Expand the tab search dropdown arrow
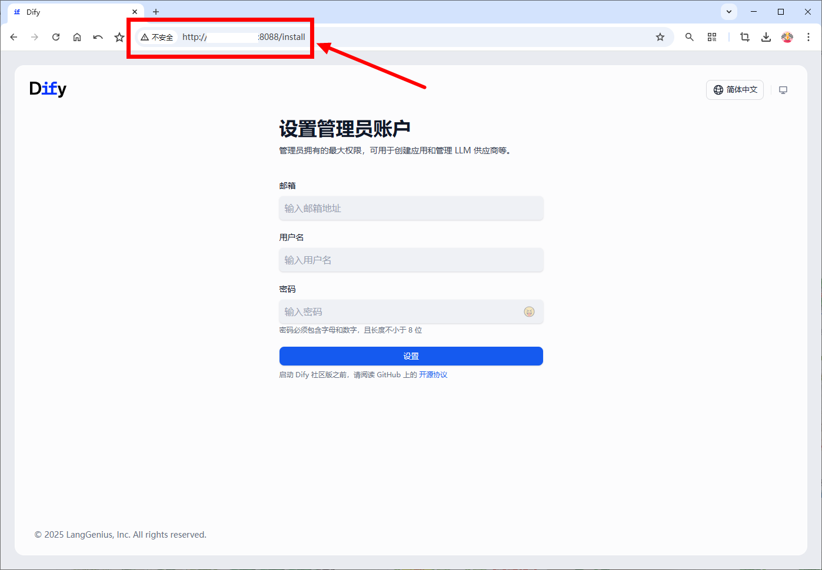The width and height of the screenshot is (822, 570). 729,12
